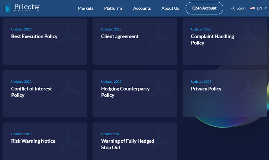Click 'Updated 2023' on Best Execution Policy card

coord(21,29)
